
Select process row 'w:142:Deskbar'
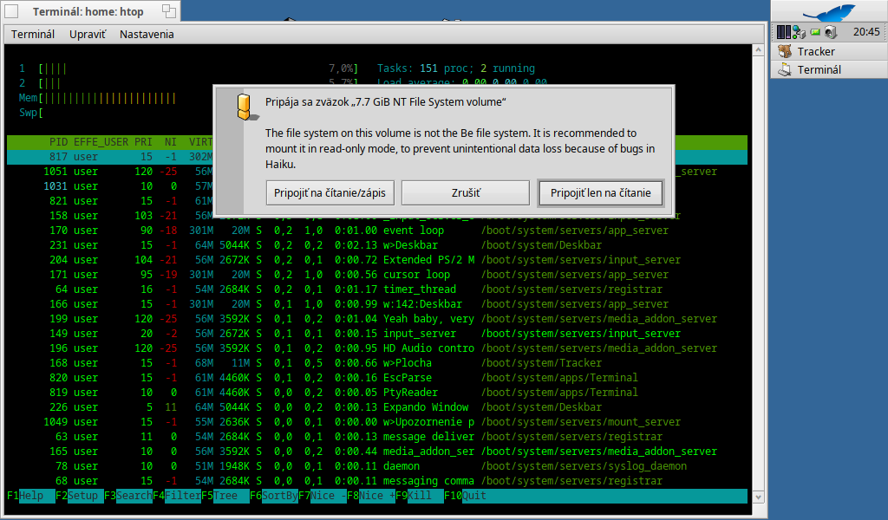377,304
